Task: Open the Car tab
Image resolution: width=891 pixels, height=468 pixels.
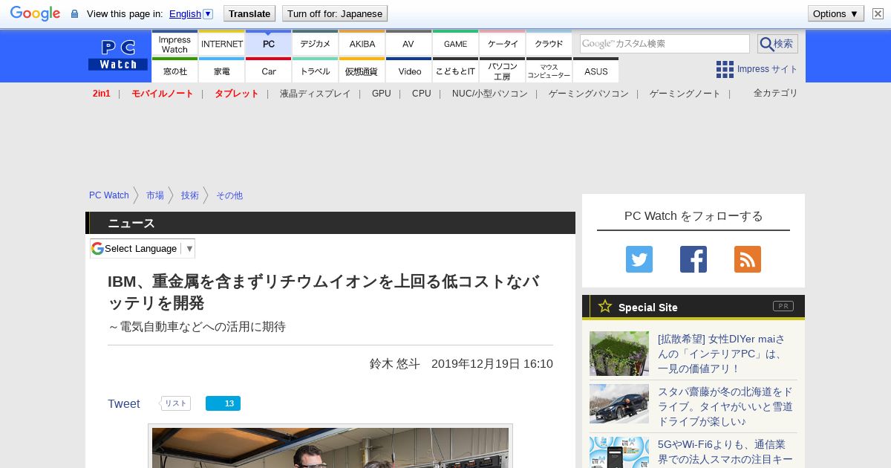Action: [269, 71]
